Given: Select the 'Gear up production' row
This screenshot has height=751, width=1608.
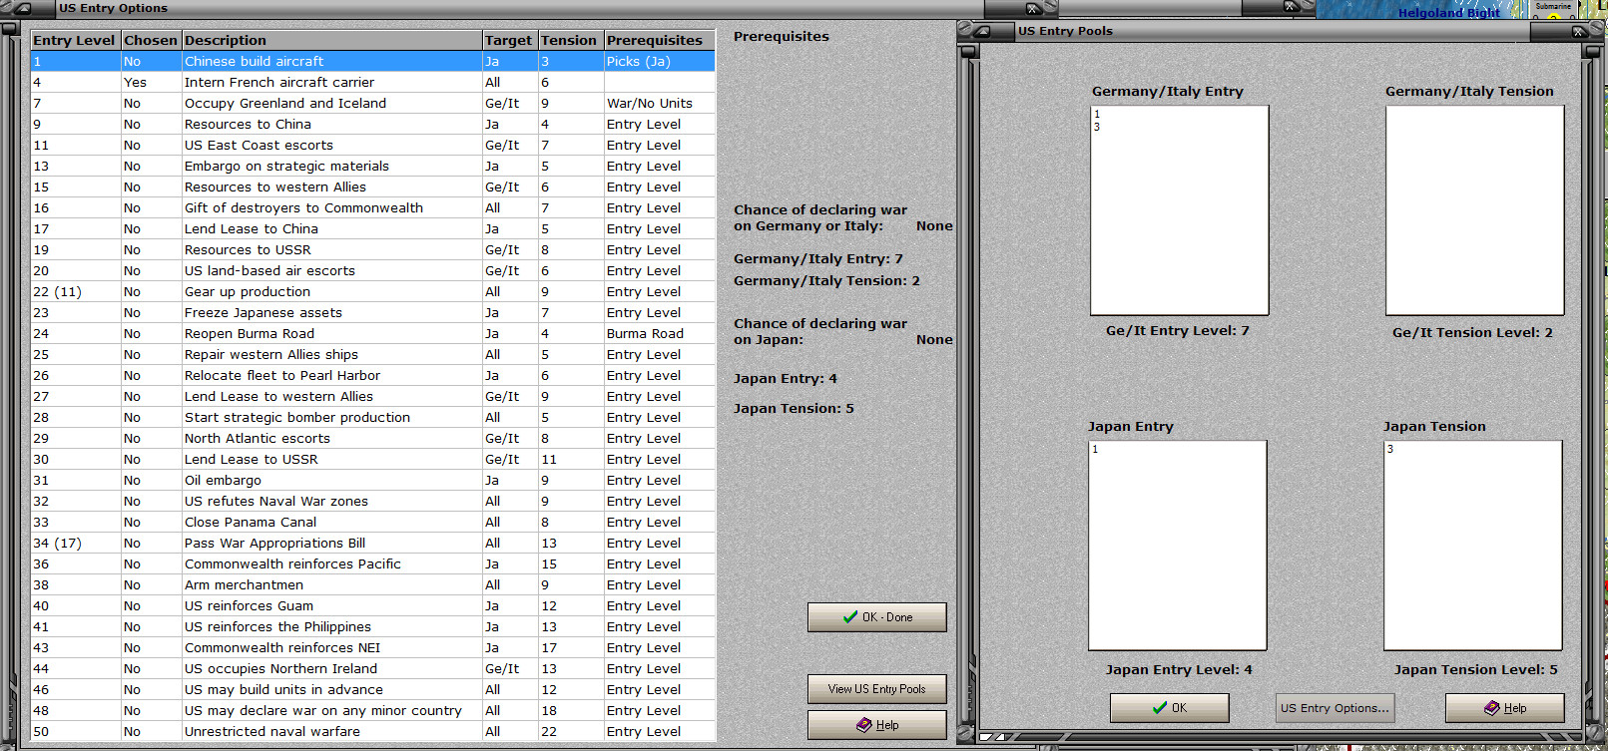Looking at the screenshot, I should (373, 291).
